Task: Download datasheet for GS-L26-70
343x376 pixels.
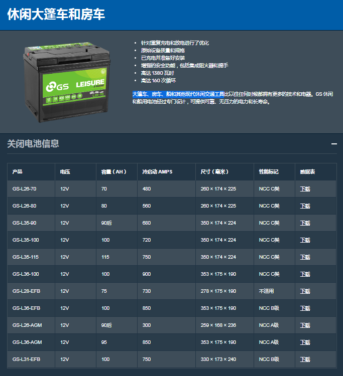Action: pyautogui.click(x=305, y=189)
